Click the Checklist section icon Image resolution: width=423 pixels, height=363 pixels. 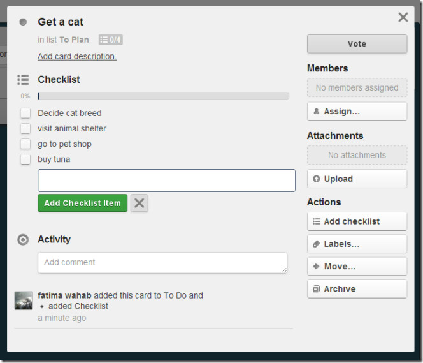[24, 80]
